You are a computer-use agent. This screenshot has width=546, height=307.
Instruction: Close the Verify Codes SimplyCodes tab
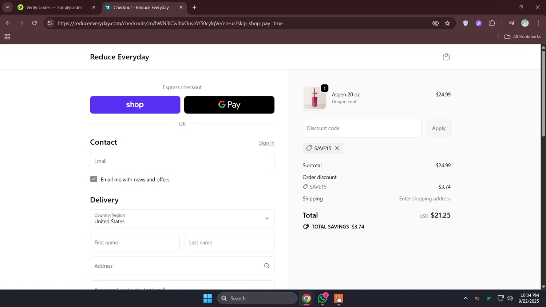click(x=94, y=7)
